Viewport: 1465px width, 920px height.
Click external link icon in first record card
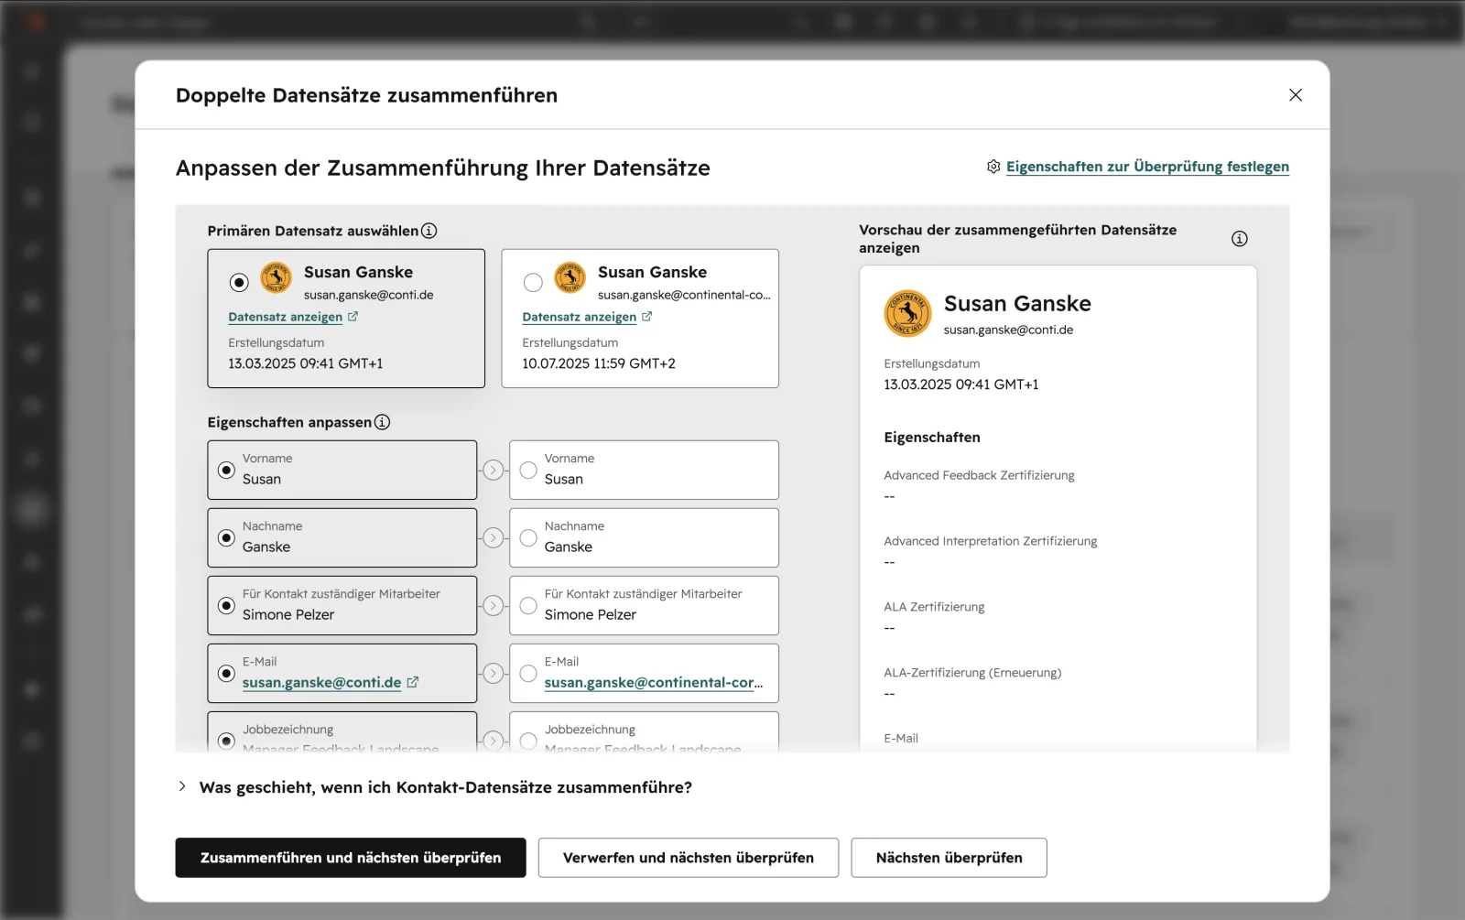(353, 317)
